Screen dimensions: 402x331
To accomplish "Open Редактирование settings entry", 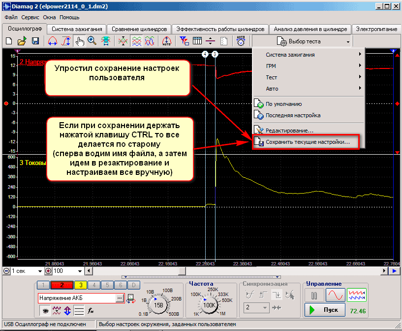I will coord(309,130).
